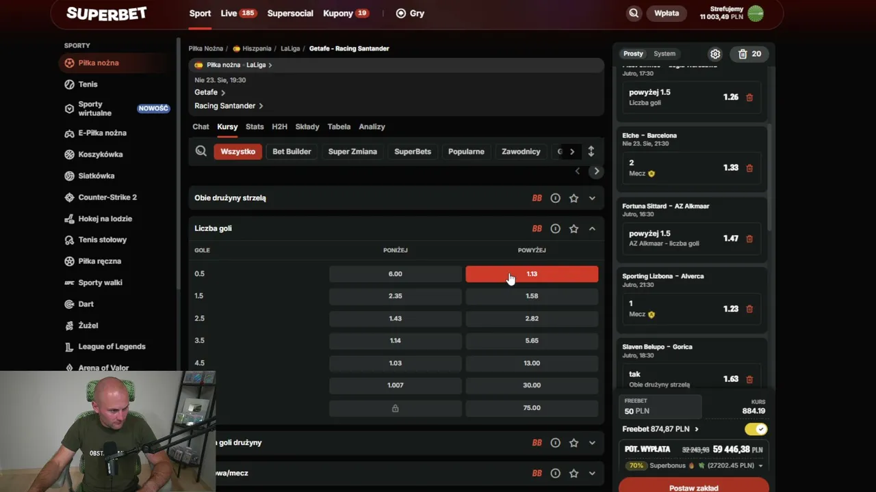This screenshot has height=492, width=876.
Task: Open the Tabela match tab
Action: [x=339, y=127]
